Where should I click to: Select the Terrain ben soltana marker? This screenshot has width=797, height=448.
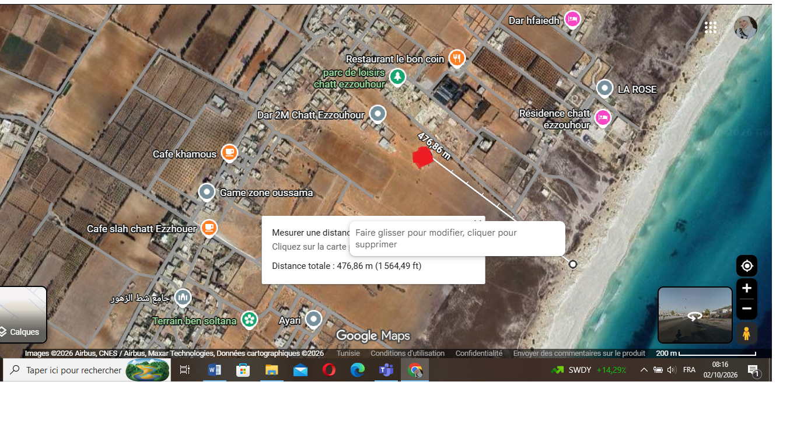point(250,320)
